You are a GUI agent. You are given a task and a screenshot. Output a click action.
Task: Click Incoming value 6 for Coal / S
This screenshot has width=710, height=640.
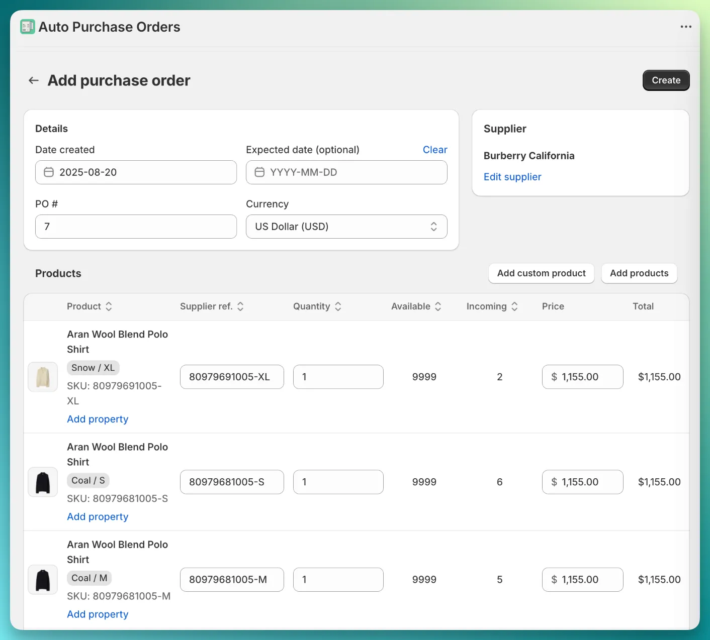pos(500,482)
